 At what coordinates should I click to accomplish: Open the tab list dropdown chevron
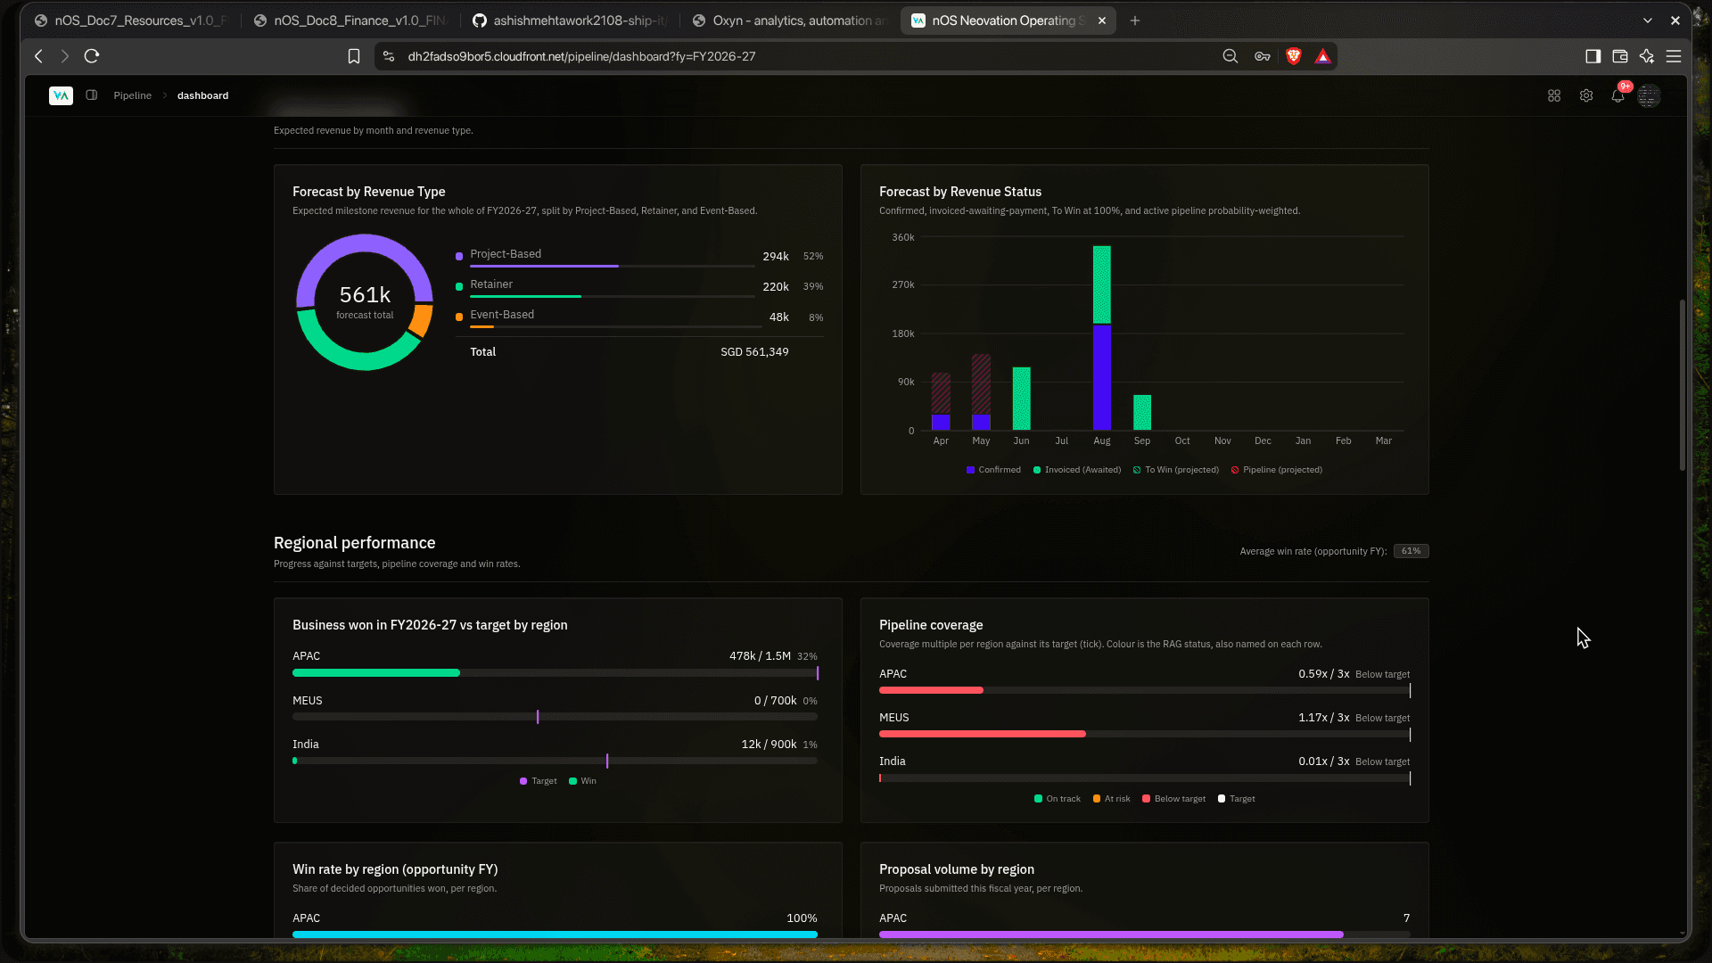pyautogui.click(x=1648, y=21)
